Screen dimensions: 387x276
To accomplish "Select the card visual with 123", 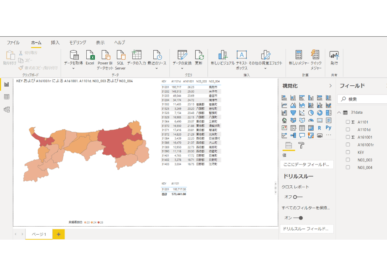I will [320, 120].
